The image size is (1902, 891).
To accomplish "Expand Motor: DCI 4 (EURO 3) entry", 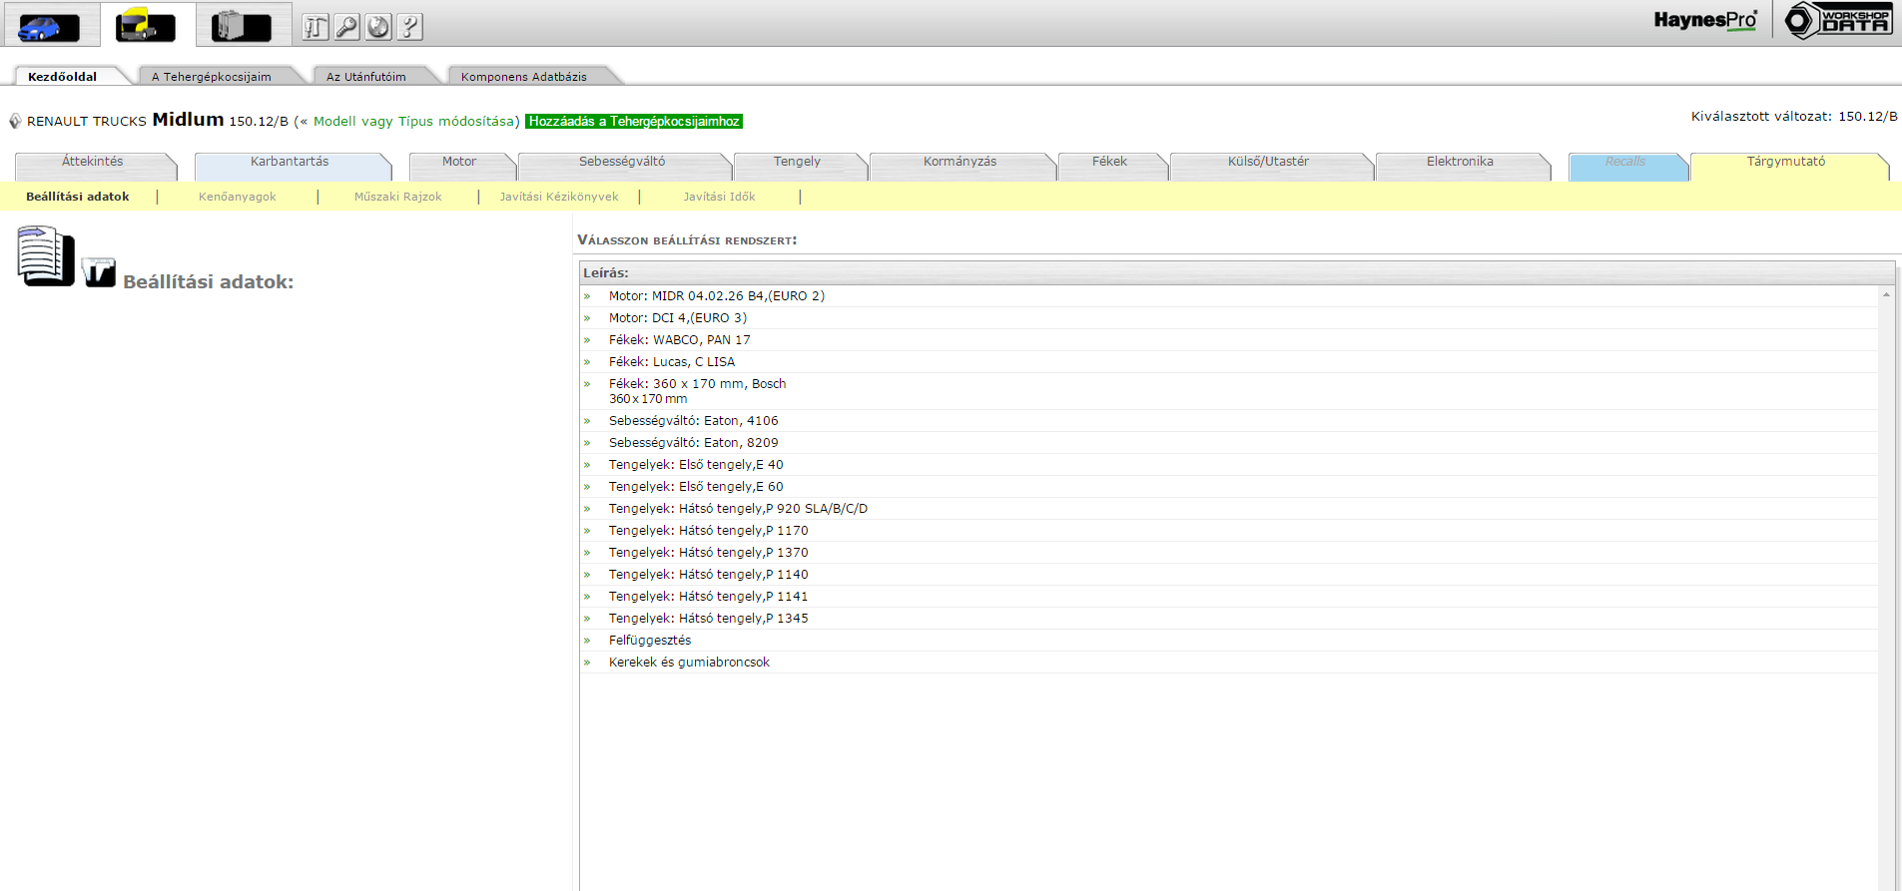I will pos(677,318).
